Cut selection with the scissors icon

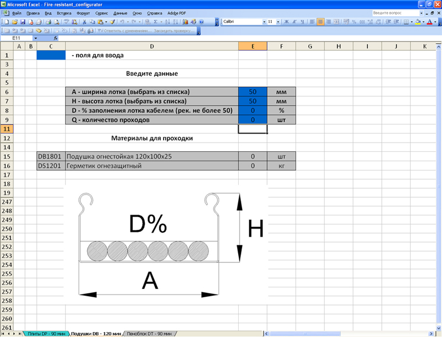click(x=84, y=22)
